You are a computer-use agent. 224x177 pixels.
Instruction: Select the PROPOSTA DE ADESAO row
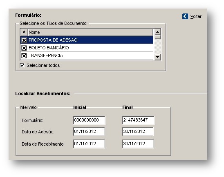point(90,40)
